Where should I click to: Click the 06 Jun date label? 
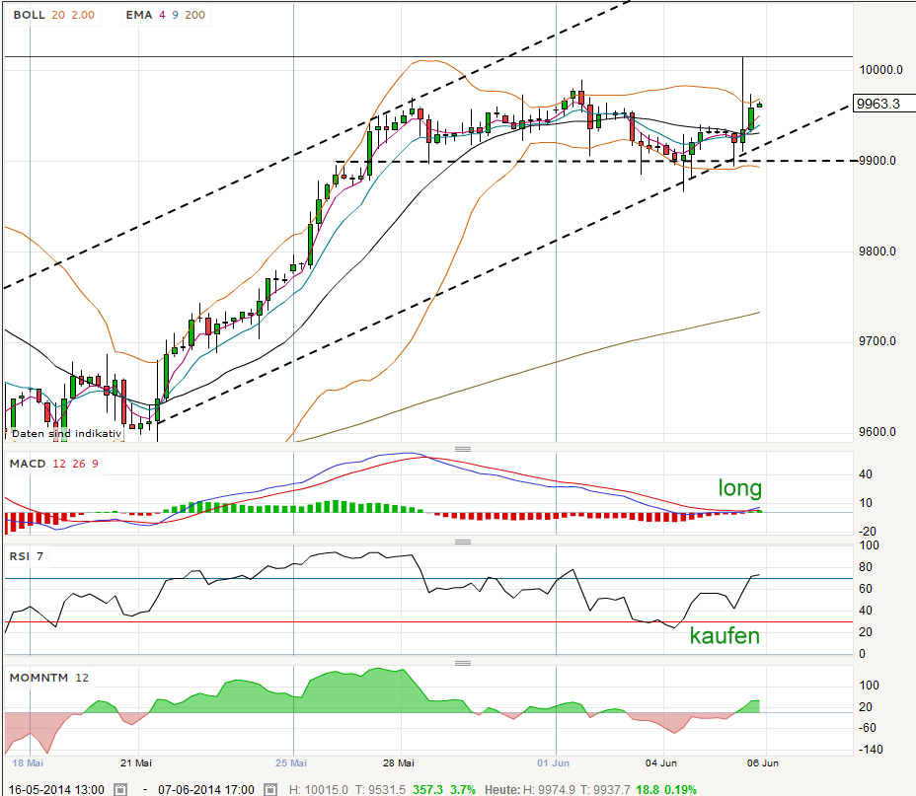tap(762, 762)
